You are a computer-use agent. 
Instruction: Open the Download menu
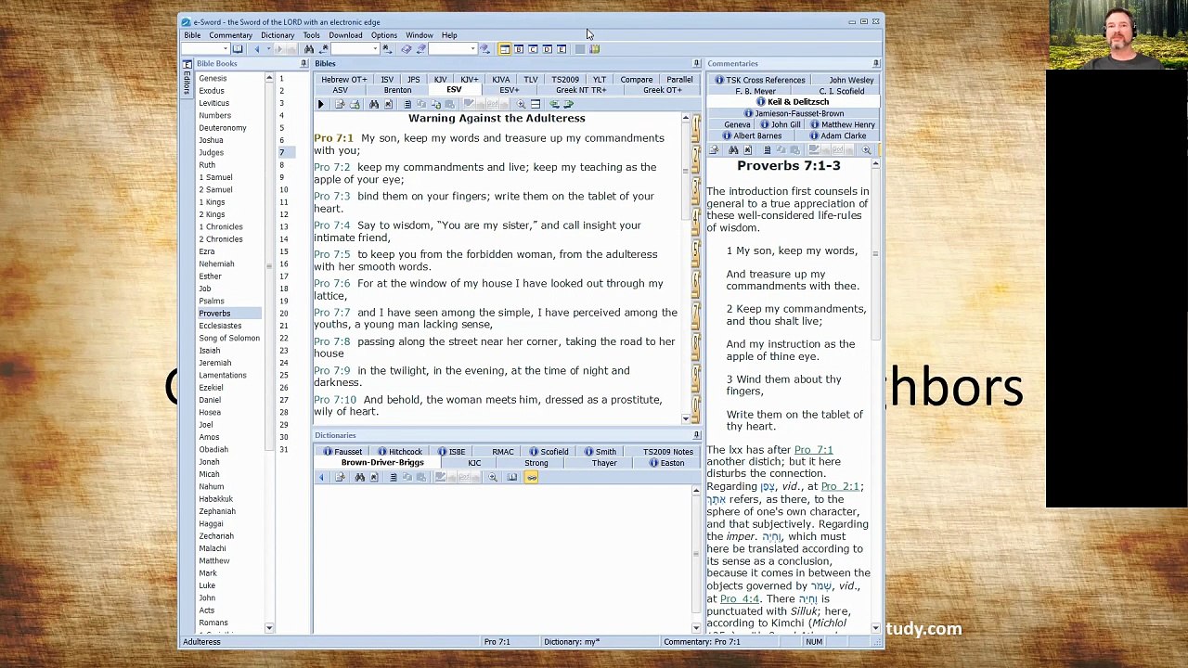coord(345,35)
